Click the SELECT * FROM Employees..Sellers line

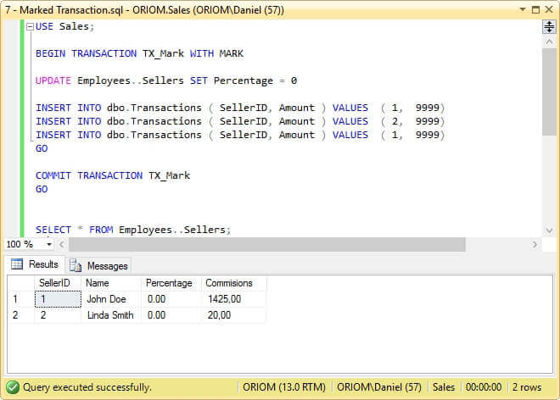pos(133,230)
